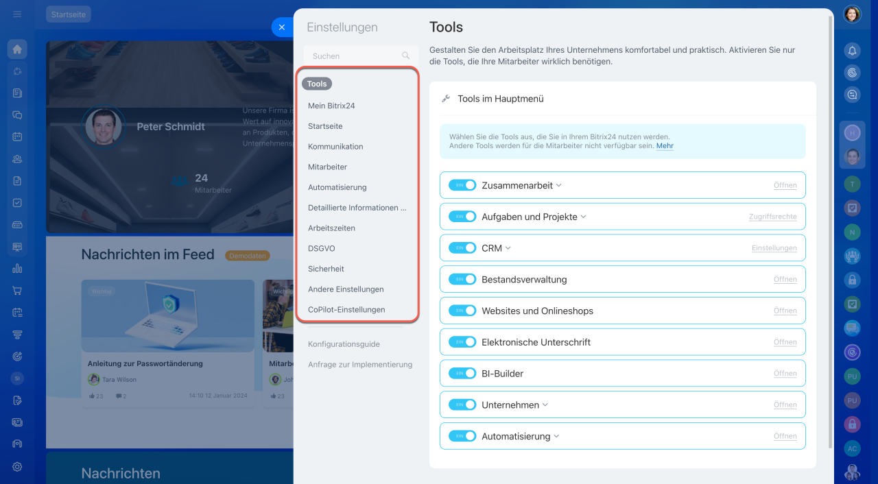Image resolution: width=878 pixels, height=484 pixels.
Task: Switch off the Automatisierung tool toggle
Action: 462,436
